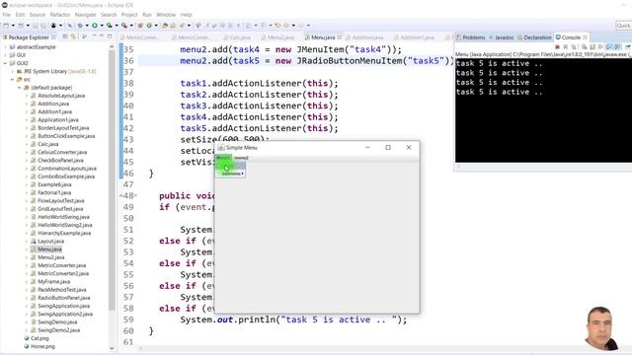Open menu2 in Simple Menu window
Screen dimensions: 632x355
241,158
